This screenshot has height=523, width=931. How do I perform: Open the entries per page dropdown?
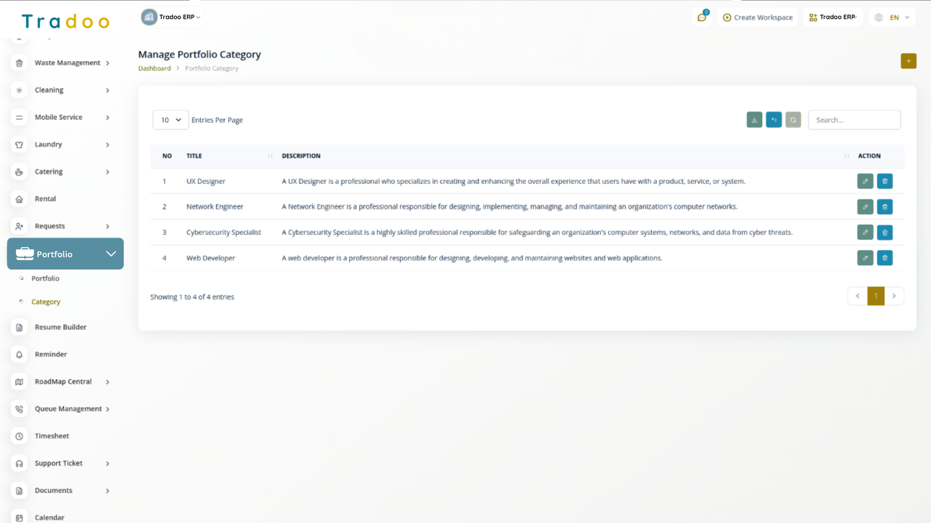tap(170, 120)
